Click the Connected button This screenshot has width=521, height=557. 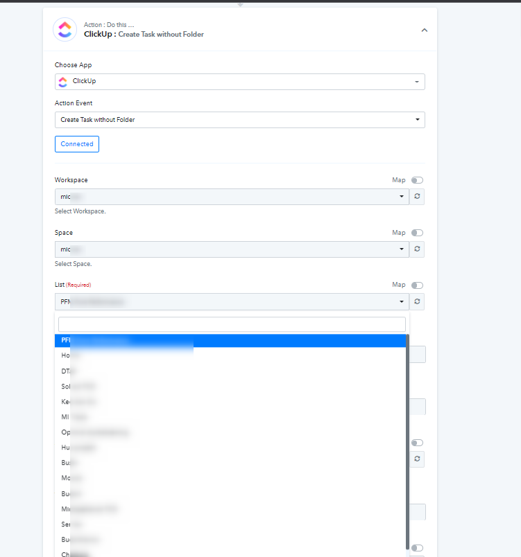(77, 144)
